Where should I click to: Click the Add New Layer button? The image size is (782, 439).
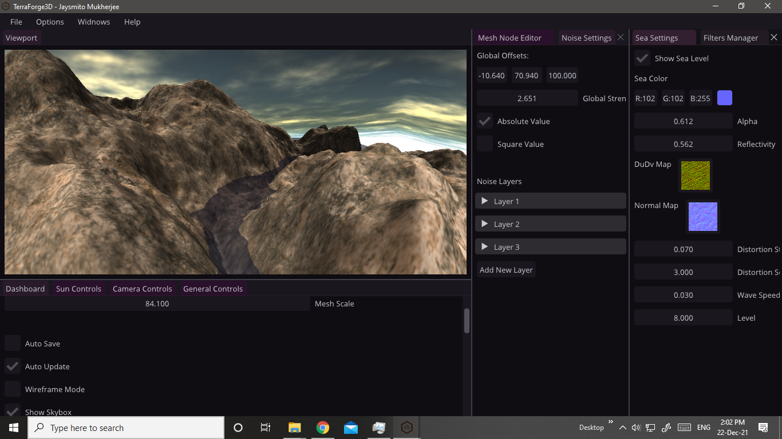click(x=506, y=269)
